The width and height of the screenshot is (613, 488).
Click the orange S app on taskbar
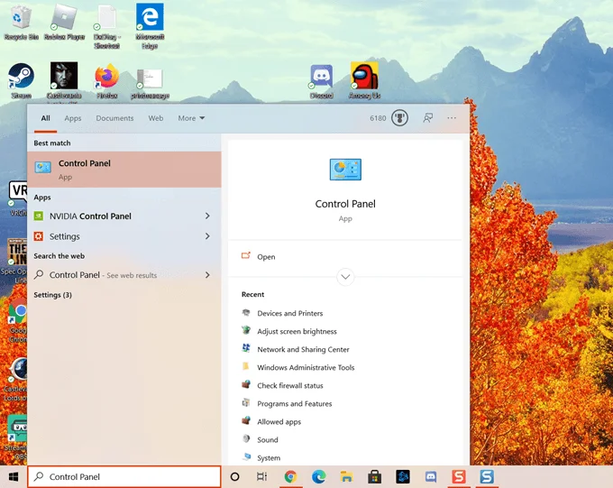point(459,476)
